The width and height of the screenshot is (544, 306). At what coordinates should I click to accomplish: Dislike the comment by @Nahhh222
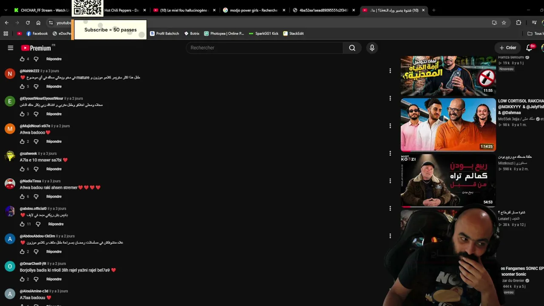pyautogui.click(x=36, y=86)
